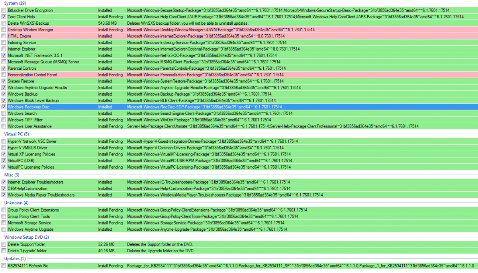Click the 'Microsoft Storage Service' row label
Screen dimensions: 478x273
(29, 223)
